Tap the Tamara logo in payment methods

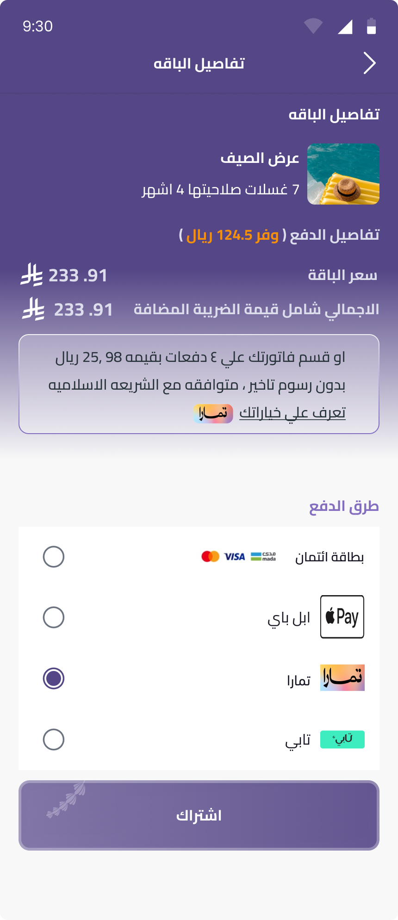point(342,678)
